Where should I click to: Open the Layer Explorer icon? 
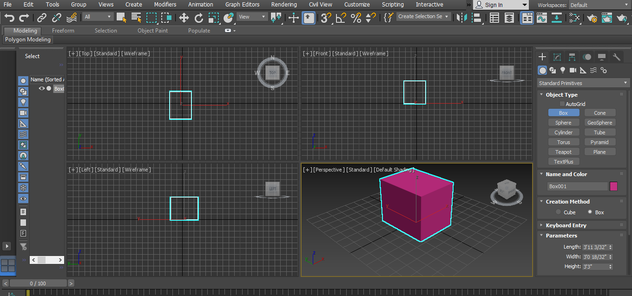pyautogui.click(x=509, y=18)
